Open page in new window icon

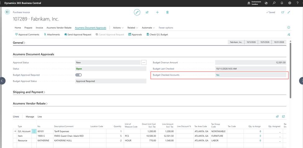pos(283,12)
